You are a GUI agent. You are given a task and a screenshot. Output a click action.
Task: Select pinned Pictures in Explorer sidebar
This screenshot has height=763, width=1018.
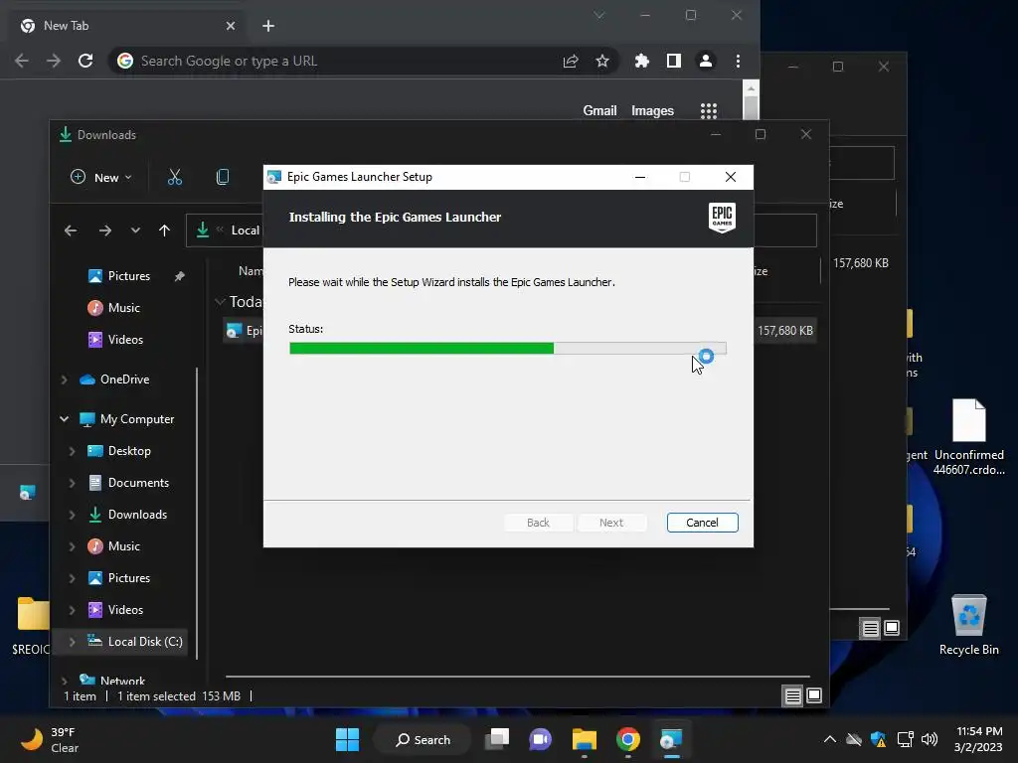[x=128, y=276]
